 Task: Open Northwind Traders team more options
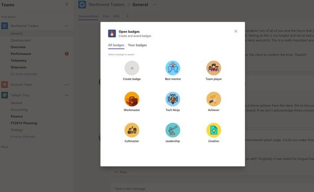[67, 26]
